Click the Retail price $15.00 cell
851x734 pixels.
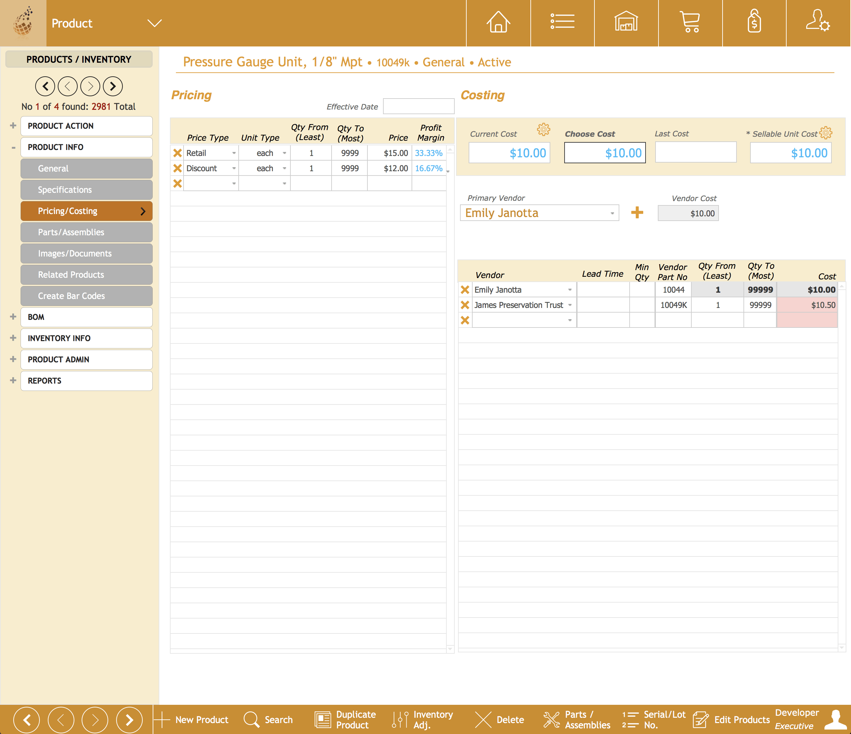pos(390,153)
